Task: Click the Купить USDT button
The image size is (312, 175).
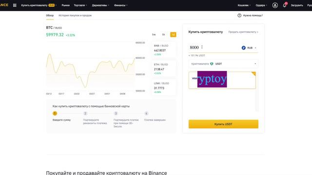Action: pos(223,124)
